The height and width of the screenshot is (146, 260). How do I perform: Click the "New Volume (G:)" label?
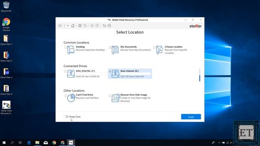point(130,71)
